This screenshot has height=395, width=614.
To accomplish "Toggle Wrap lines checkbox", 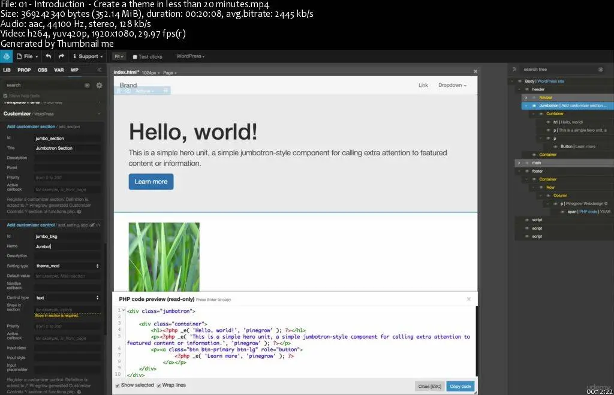I will (x=158, y=385).
